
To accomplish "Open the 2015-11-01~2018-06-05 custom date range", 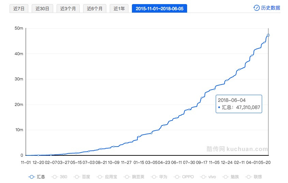I will (159, 9).
